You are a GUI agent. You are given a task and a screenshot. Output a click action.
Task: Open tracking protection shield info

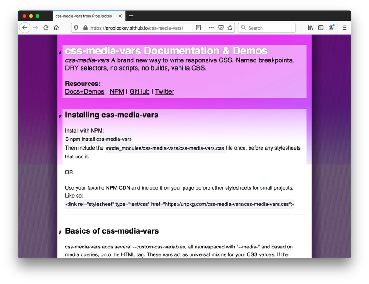(76, 28)
